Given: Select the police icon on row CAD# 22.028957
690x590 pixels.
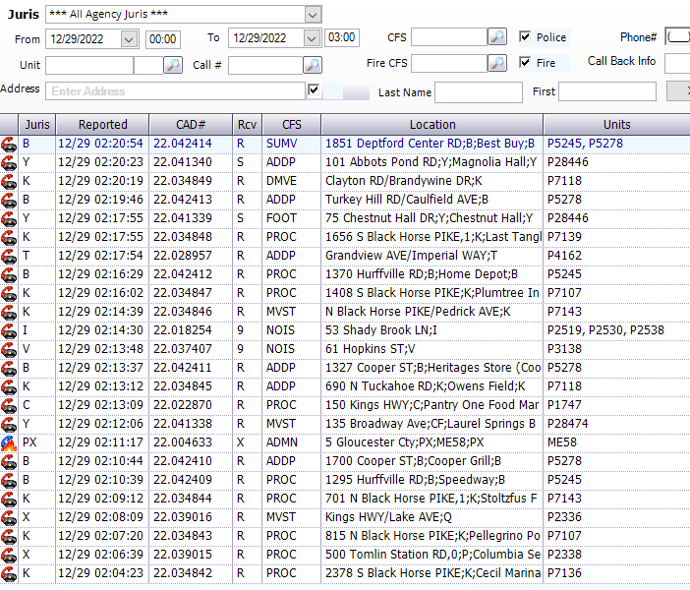Looking at the screenshot, I should (9, 256).
